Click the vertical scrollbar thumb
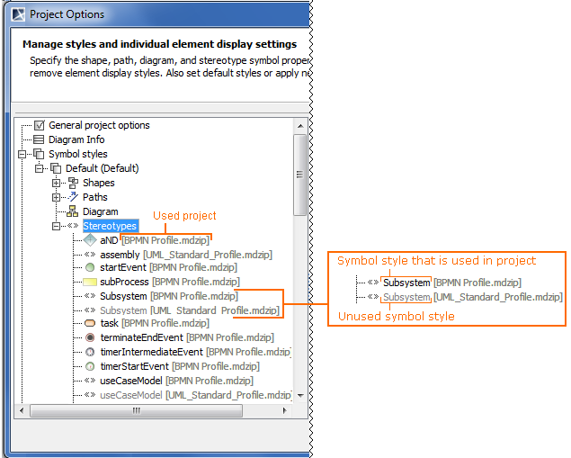 click(x=299, y=175)
